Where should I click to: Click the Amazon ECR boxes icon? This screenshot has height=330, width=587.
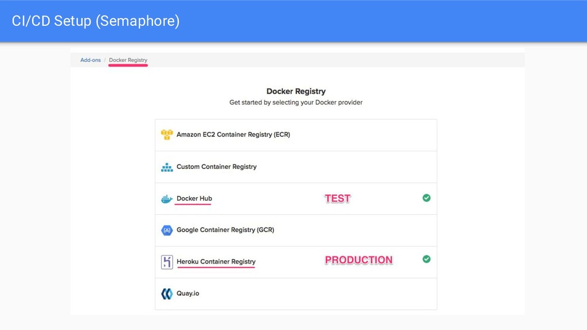tap(167, 135)
